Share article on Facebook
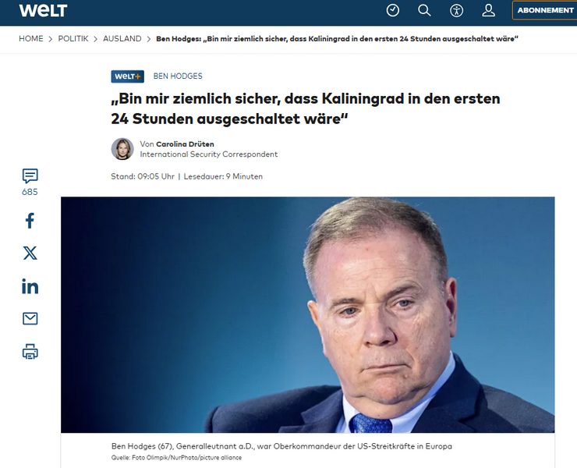The image size is (577, 468). (30, 221)
